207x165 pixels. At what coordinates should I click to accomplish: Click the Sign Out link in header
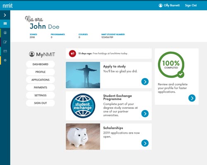click(x=191, y=5)
